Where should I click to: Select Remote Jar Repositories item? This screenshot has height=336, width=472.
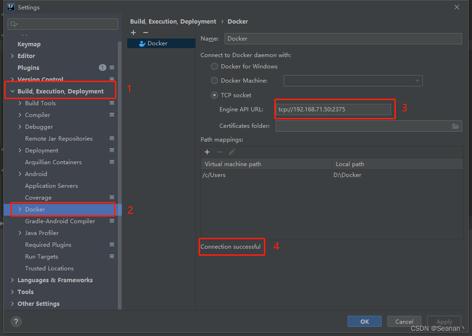point(59,138)
